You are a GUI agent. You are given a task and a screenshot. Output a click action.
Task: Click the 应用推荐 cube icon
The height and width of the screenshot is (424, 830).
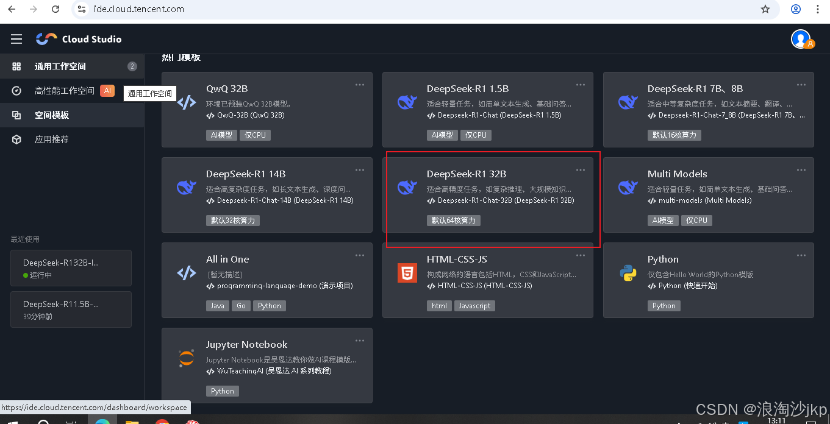(x=16, y=140)
